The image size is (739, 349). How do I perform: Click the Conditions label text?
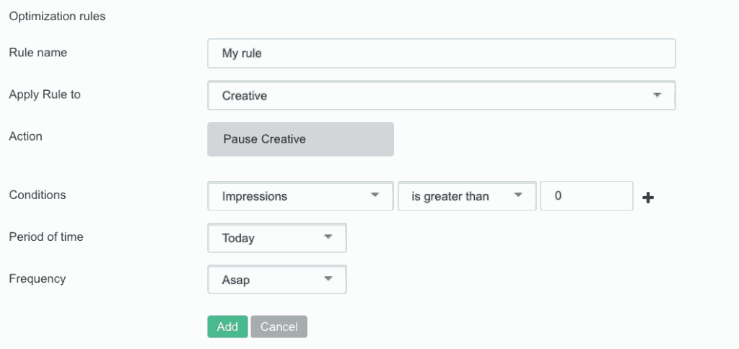(x=38, y=195)
